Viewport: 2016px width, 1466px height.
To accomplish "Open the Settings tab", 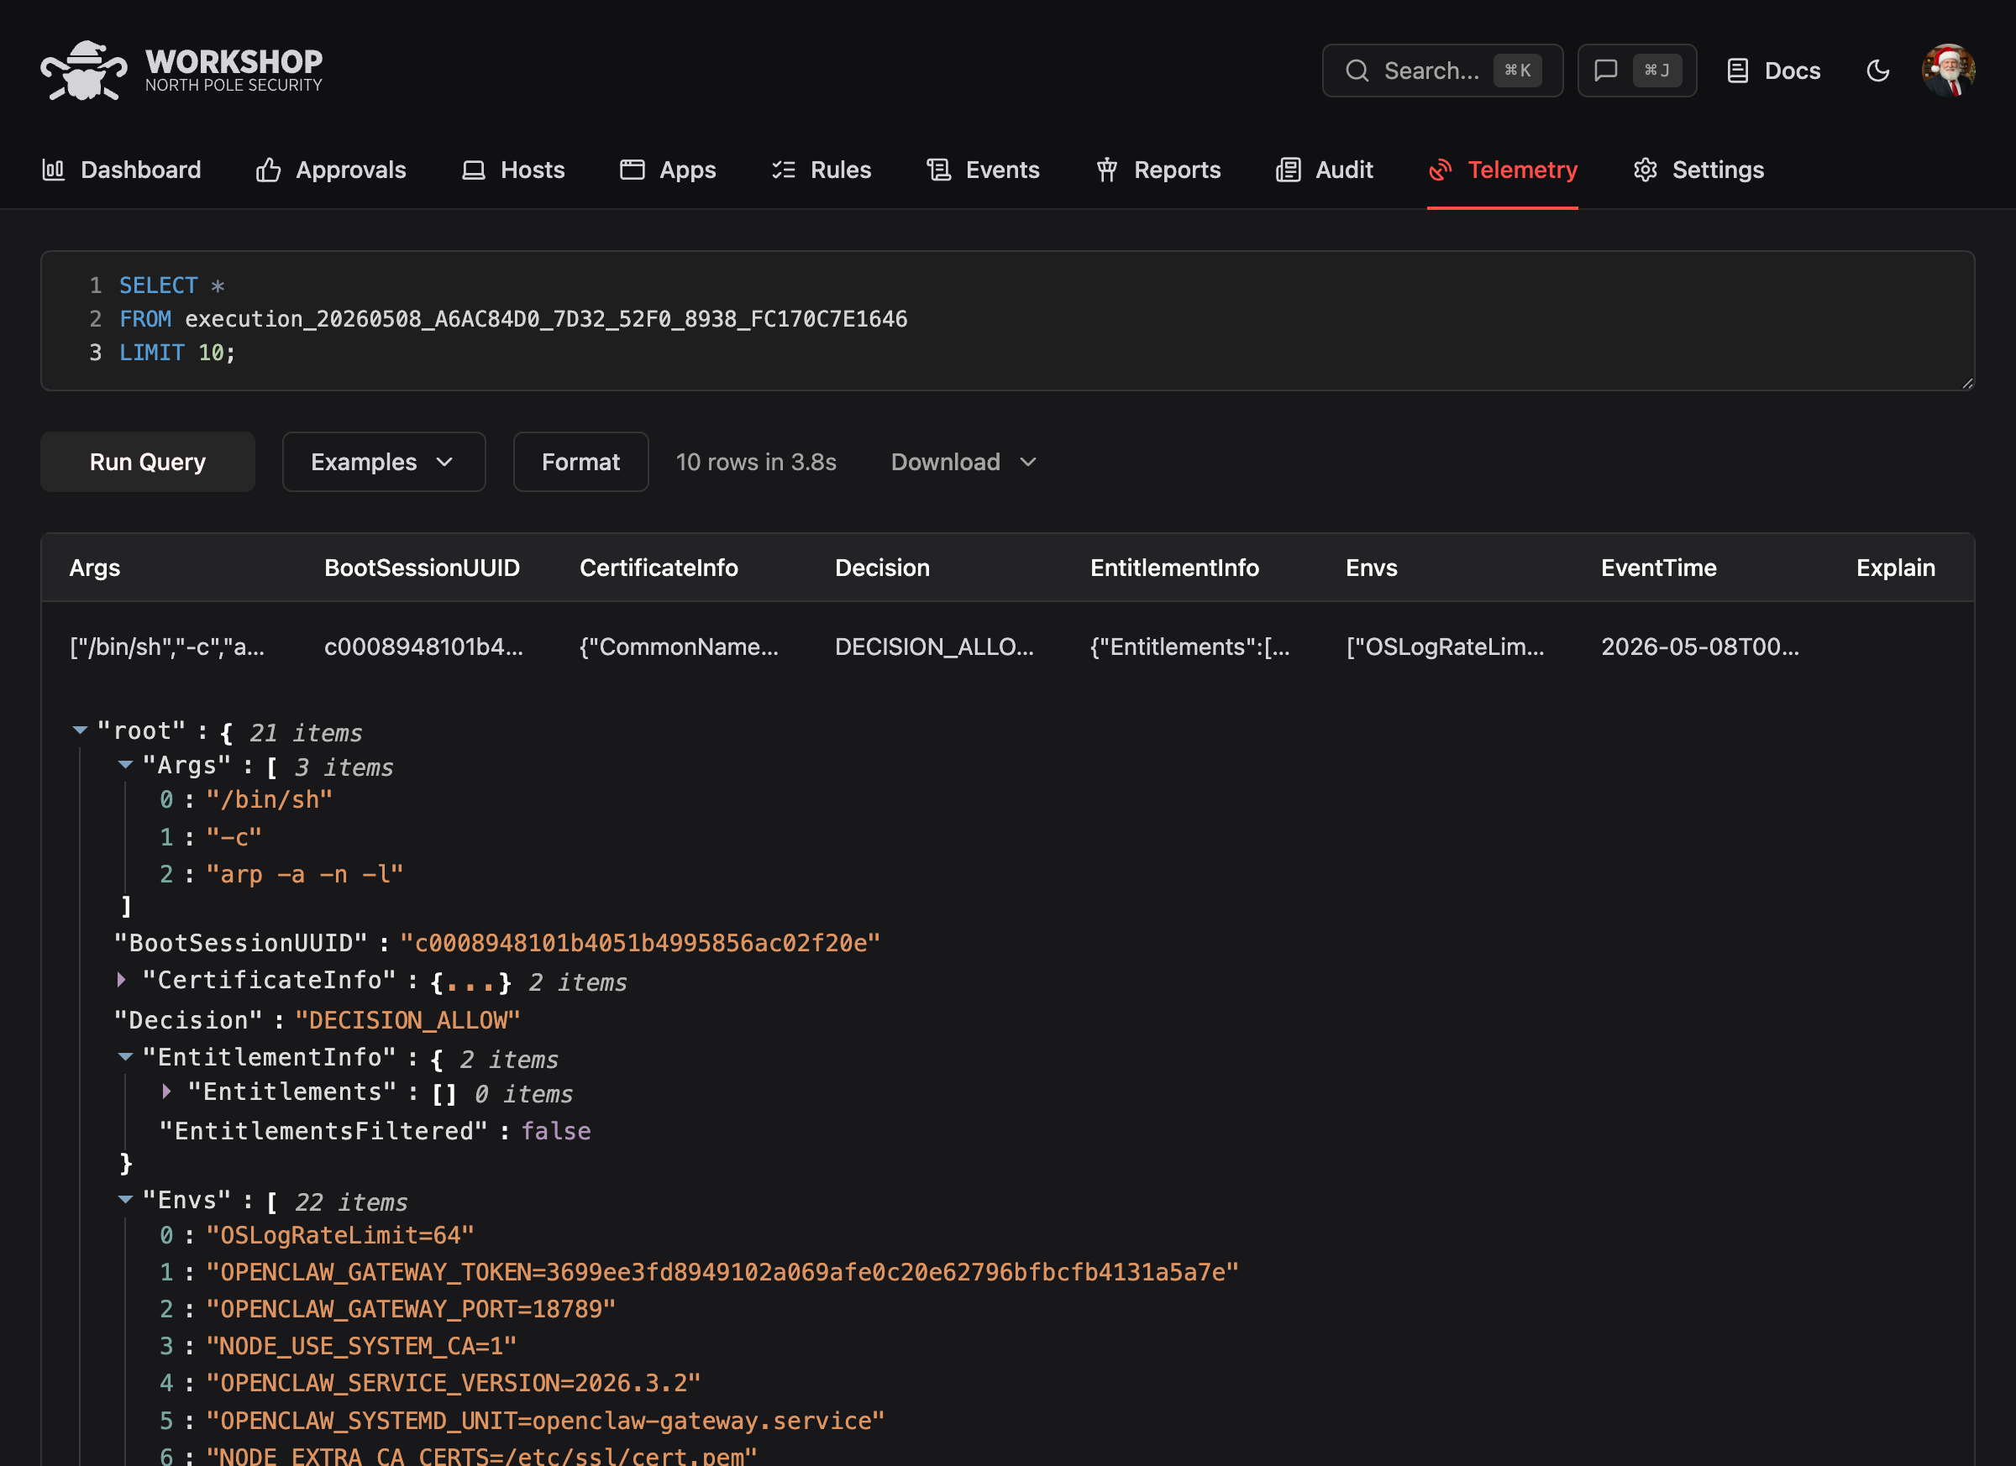I will pyautogui.click(x=1698, y=170).
